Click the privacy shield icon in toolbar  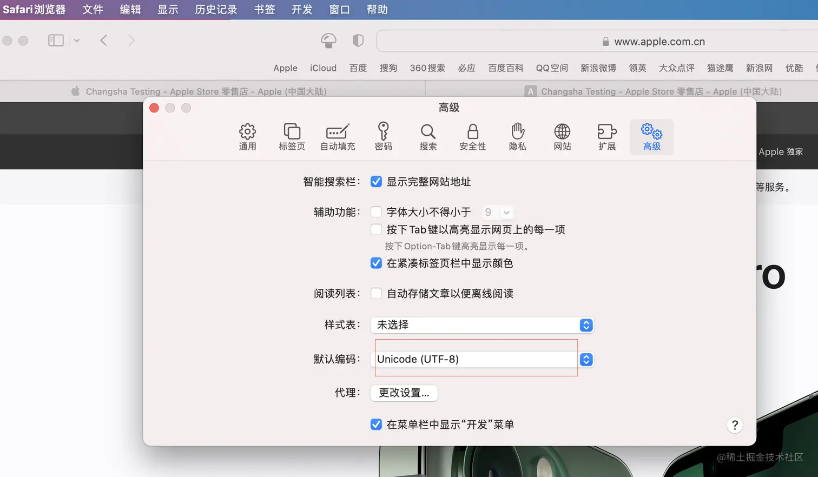point(358,41)
